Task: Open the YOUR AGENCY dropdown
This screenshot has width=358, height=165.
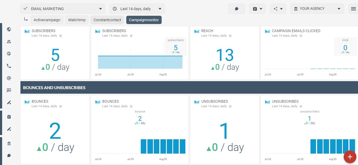Action: click(x=317, y=9)
